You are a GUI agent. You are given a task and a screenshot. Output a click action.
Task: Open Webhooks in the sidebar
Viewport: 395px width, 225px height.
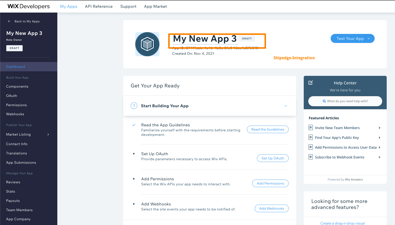click(x=15, y=114)
